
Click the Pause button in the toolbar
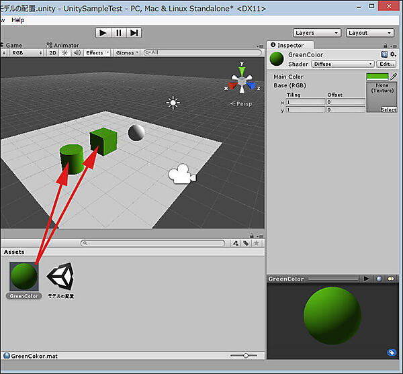[x=119, y=32]
